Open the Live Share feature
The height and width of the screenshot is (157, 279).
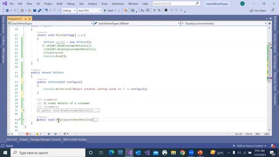tap(258, 10)
